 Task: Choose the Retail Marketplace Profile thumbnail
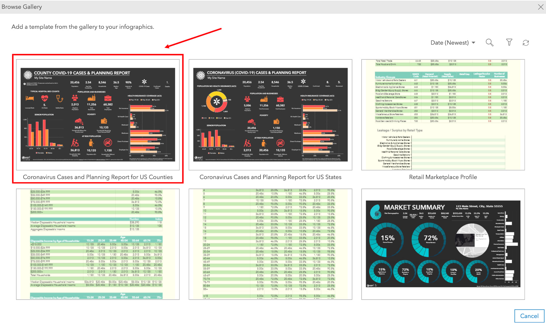point(443,115)
